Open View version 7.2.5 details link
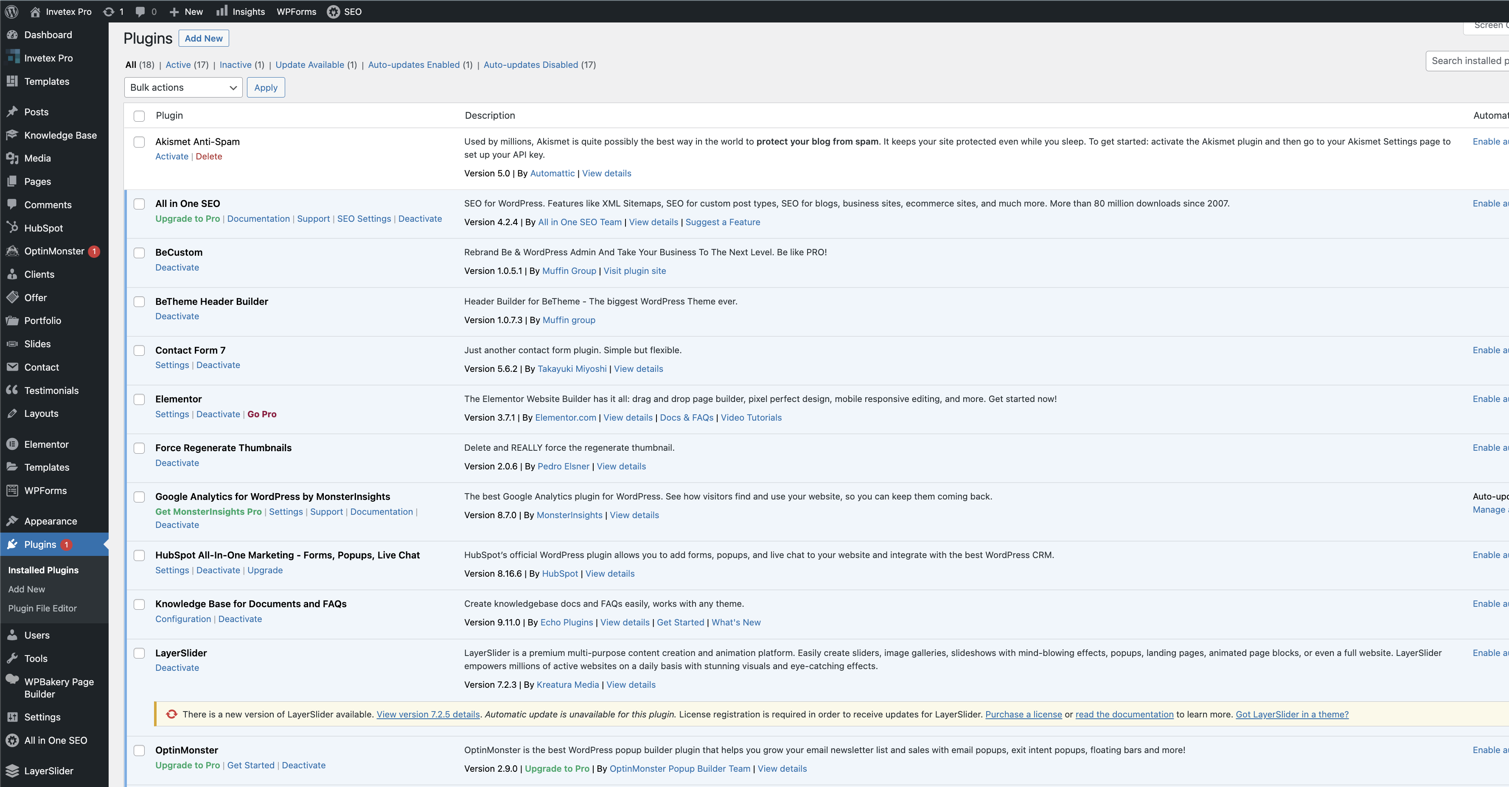Screen dimensions: 1509x787 click(428, 714)
